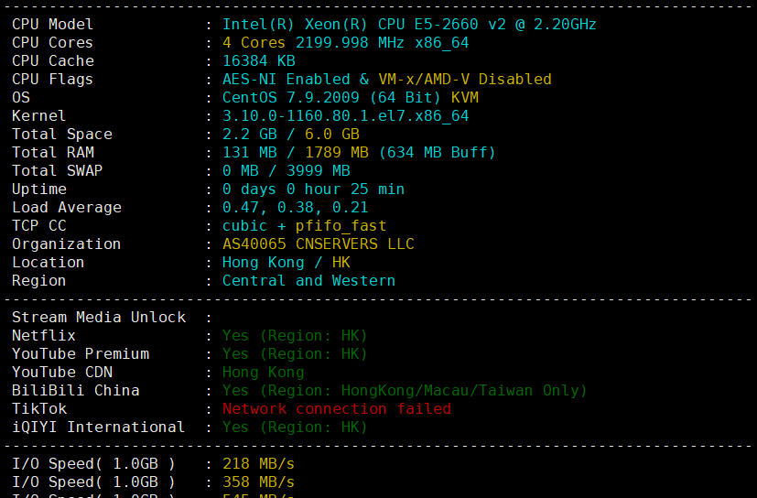
Task: Select the Total RAM label
Action: 52,153
